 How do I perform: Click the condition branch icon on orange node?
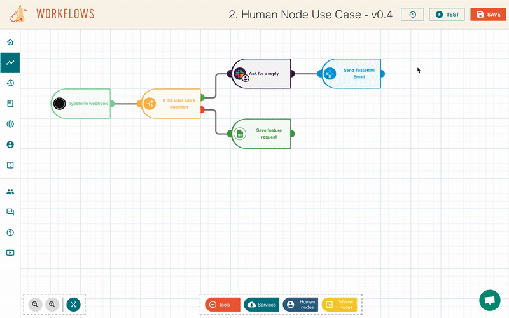click(x=150, y=104)
